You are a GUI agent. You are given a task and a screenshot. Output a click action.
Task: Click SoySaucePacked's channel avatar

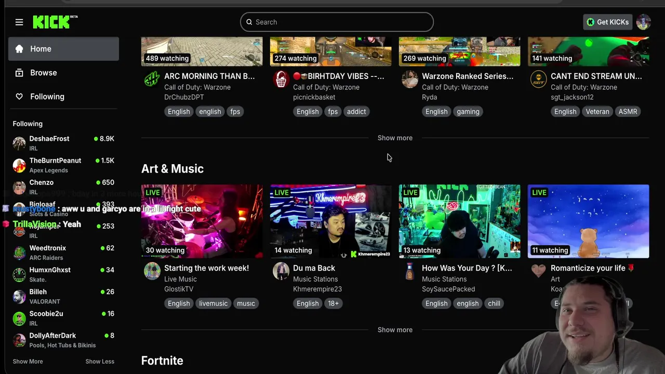tap(410, 271)
